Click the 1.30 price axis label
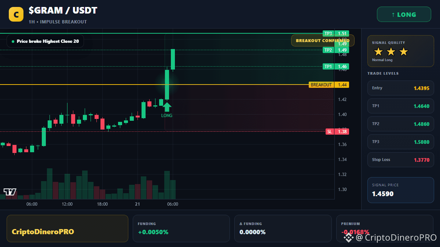Viewport: 440px width, 247px height. [342, 190]
